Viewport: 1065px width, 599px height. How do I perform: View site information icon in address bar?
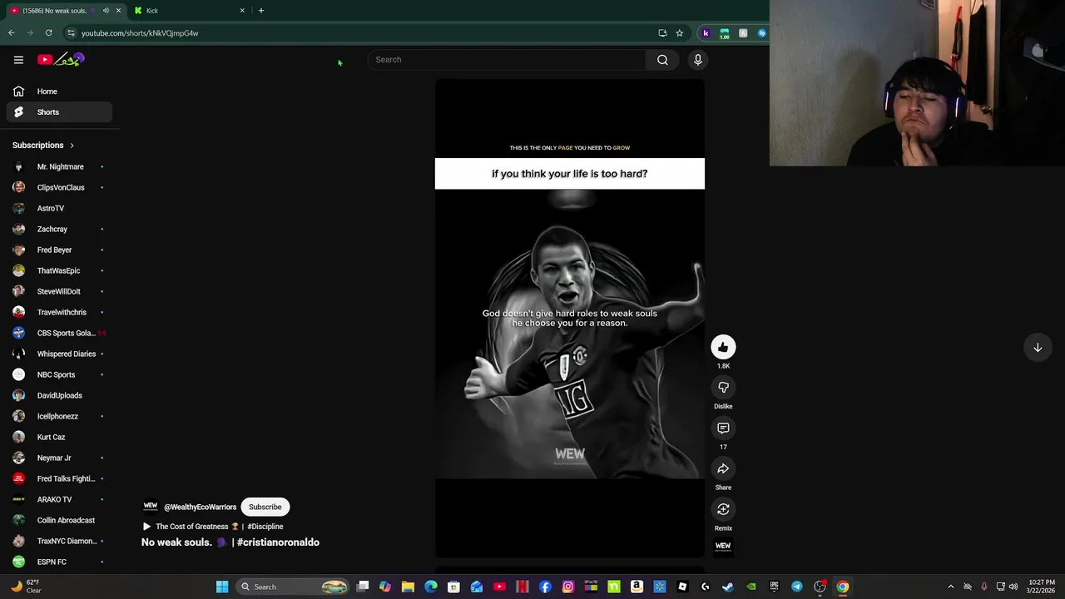pos(71,33)
